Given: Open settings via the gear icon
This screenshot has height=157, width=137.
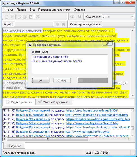Looking at the screenshot, I should point(72,17).
